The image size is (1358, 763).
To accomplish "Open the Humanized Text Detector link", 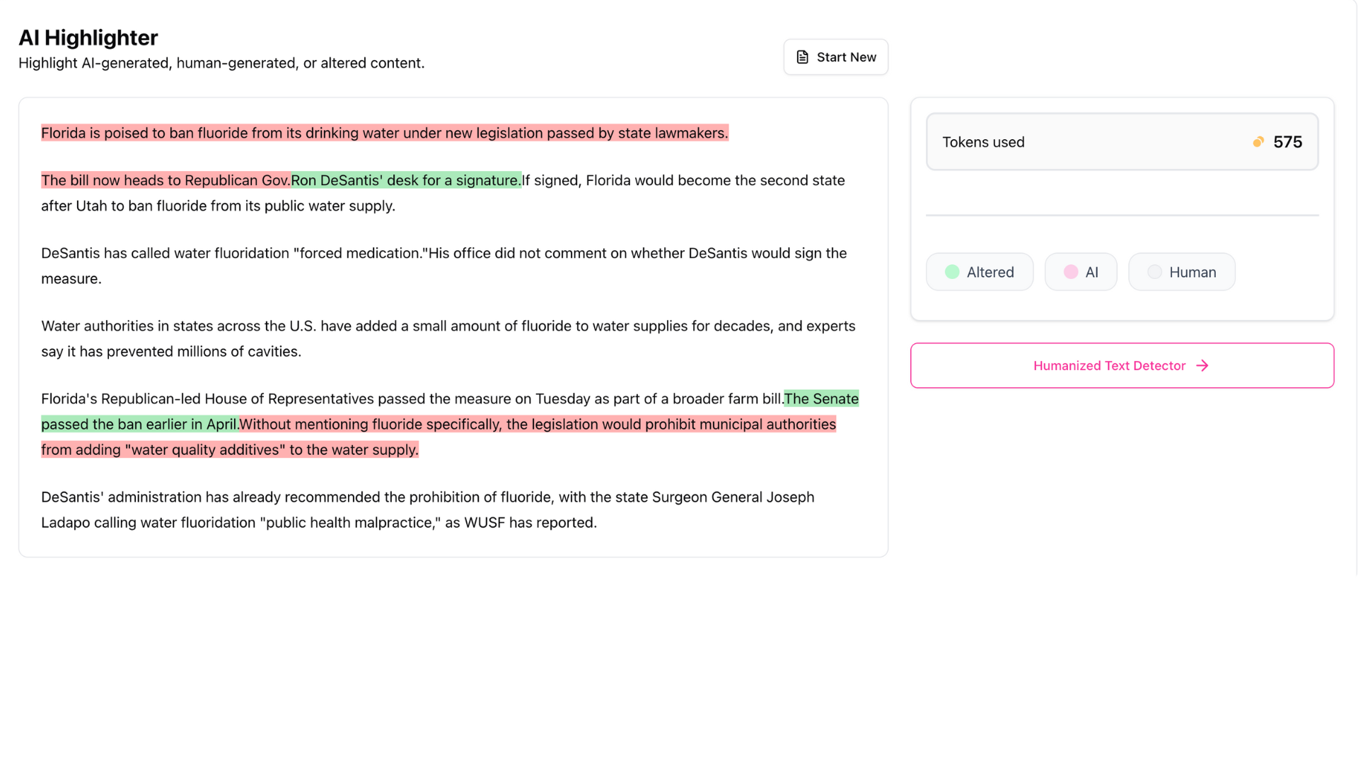I will (1109, 366).
